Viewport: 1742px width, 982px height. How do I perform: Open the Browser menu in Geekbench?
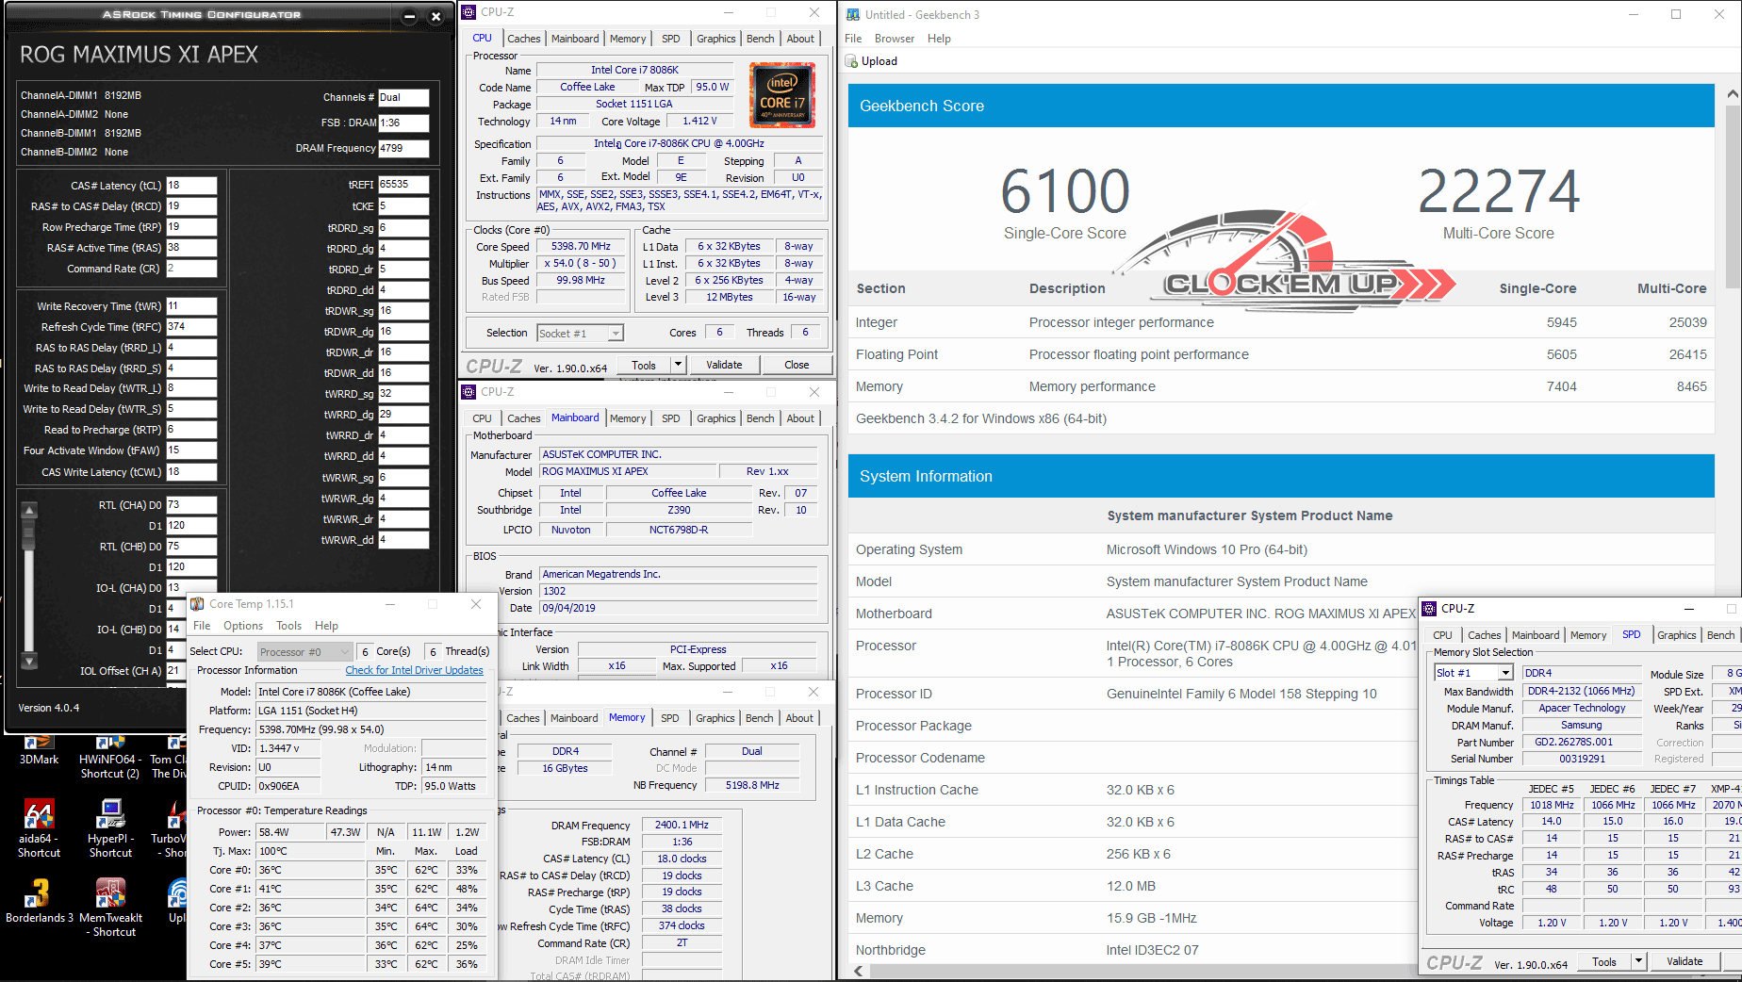(894, 39)
